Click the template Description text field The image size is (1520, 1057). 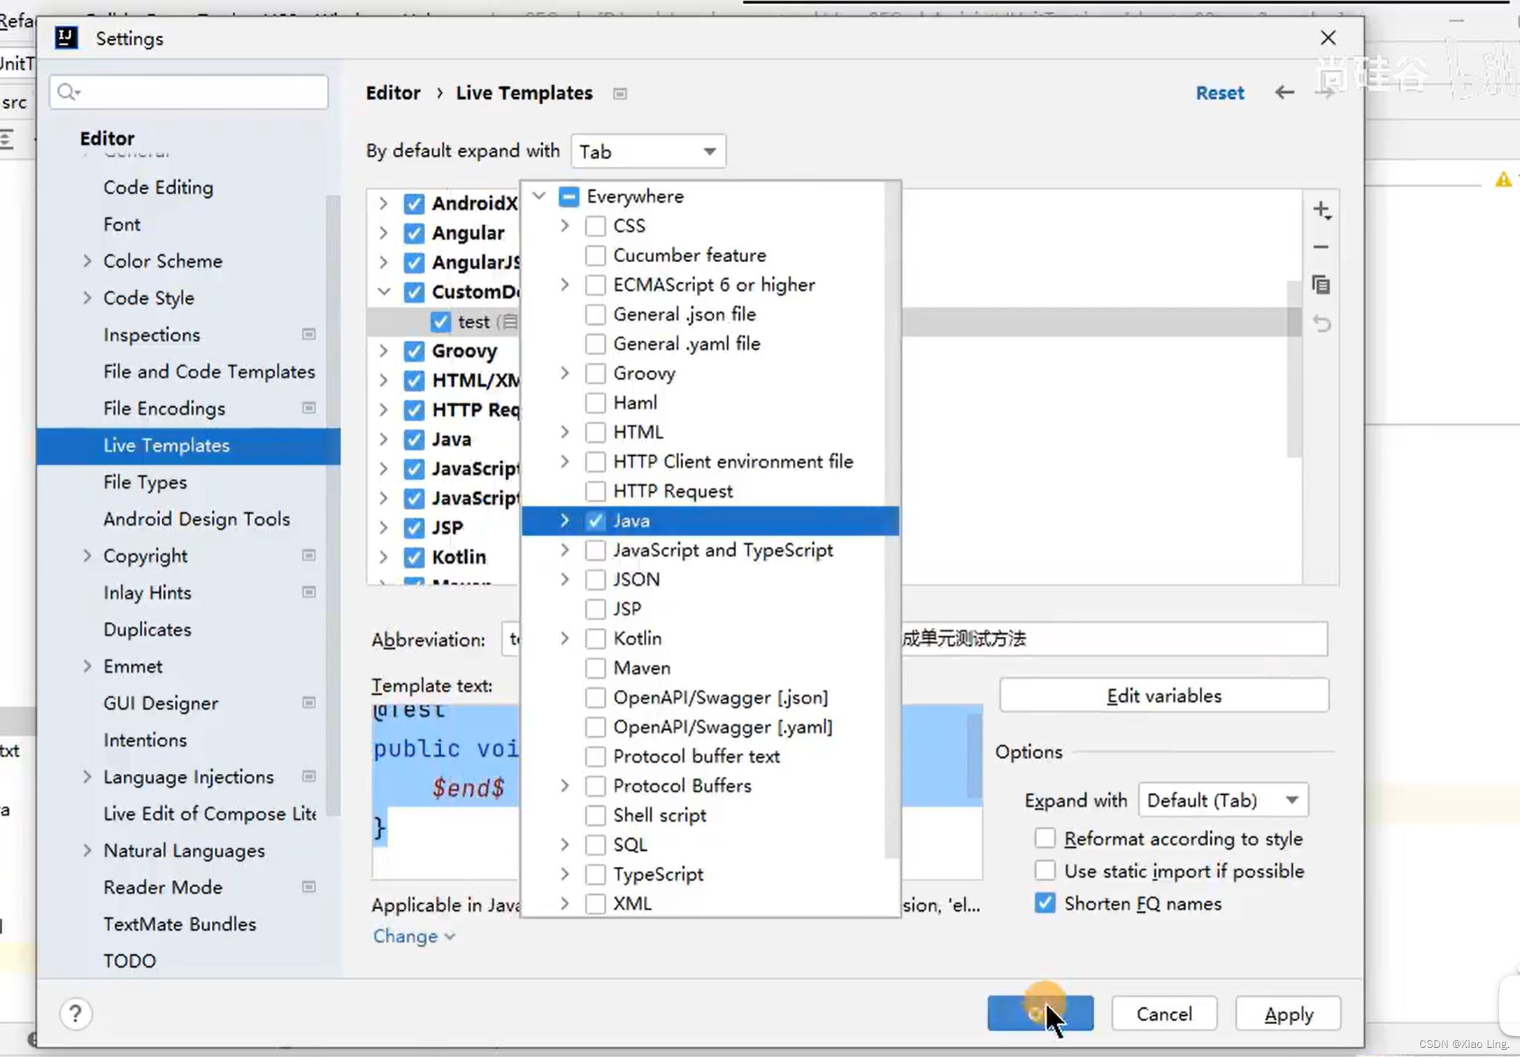pyautogui.click(x=1114, y=638)
